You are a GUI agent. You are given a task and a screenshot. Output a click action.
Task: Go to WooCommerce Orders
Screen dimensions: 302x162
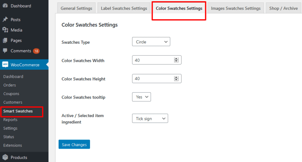pos(9,85)
